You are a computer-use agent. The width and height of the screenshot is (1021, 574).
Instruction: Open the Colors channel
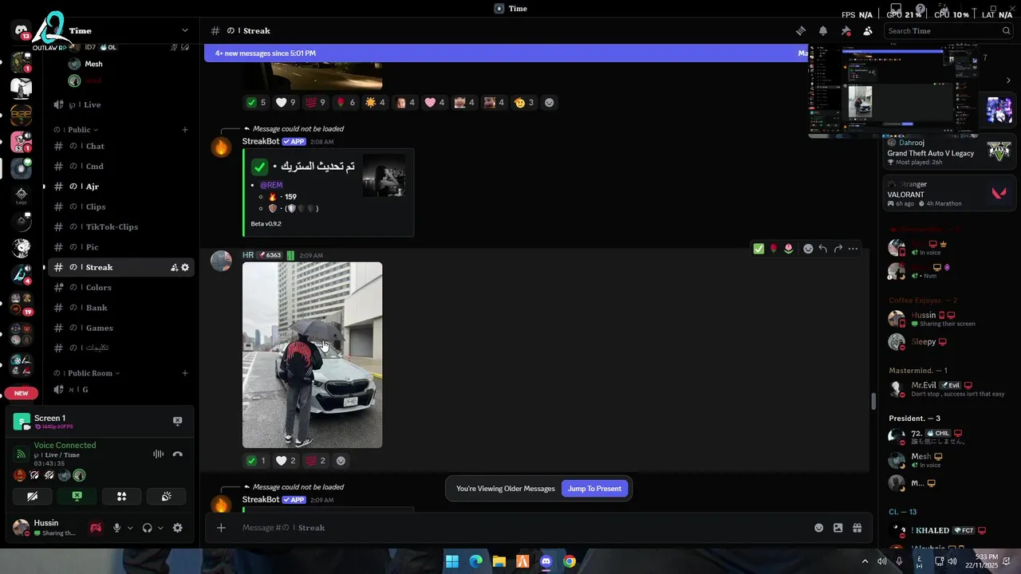coord(121,288)
